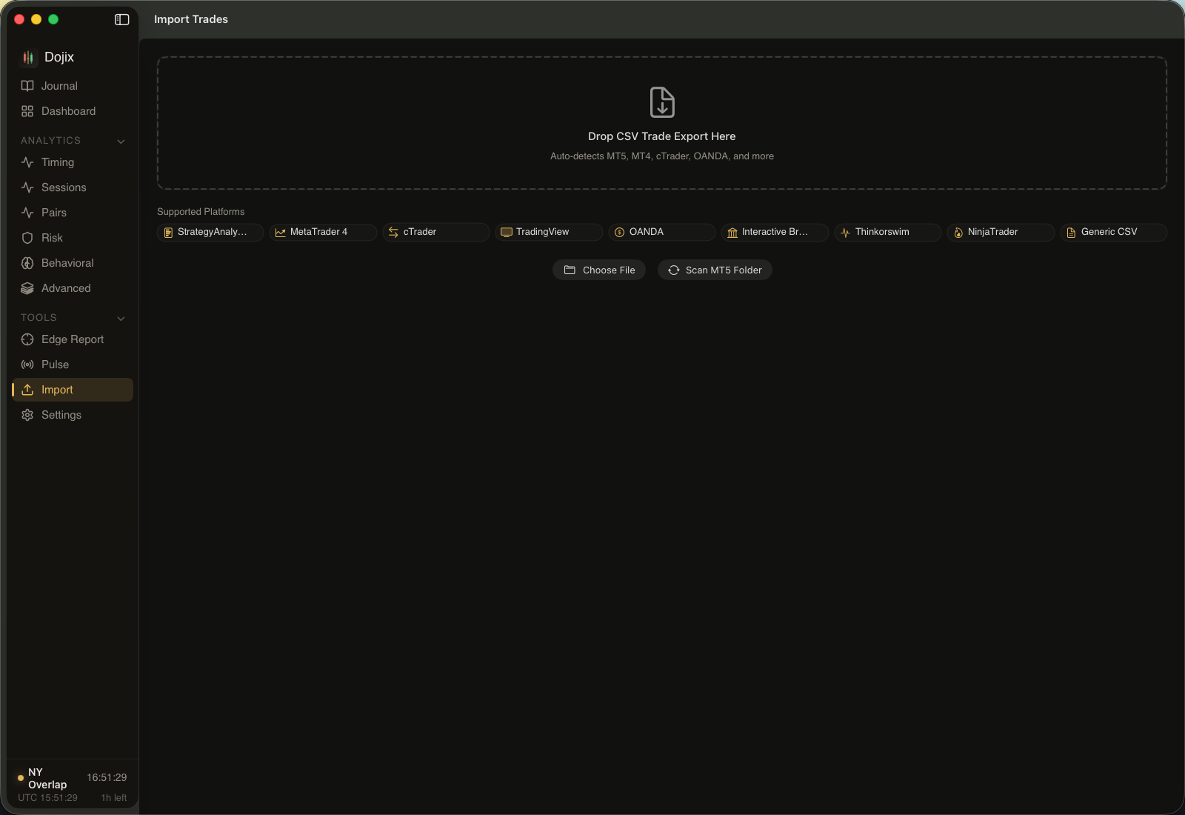
Task: Click the Dojix logo icon
Action: 28,56
